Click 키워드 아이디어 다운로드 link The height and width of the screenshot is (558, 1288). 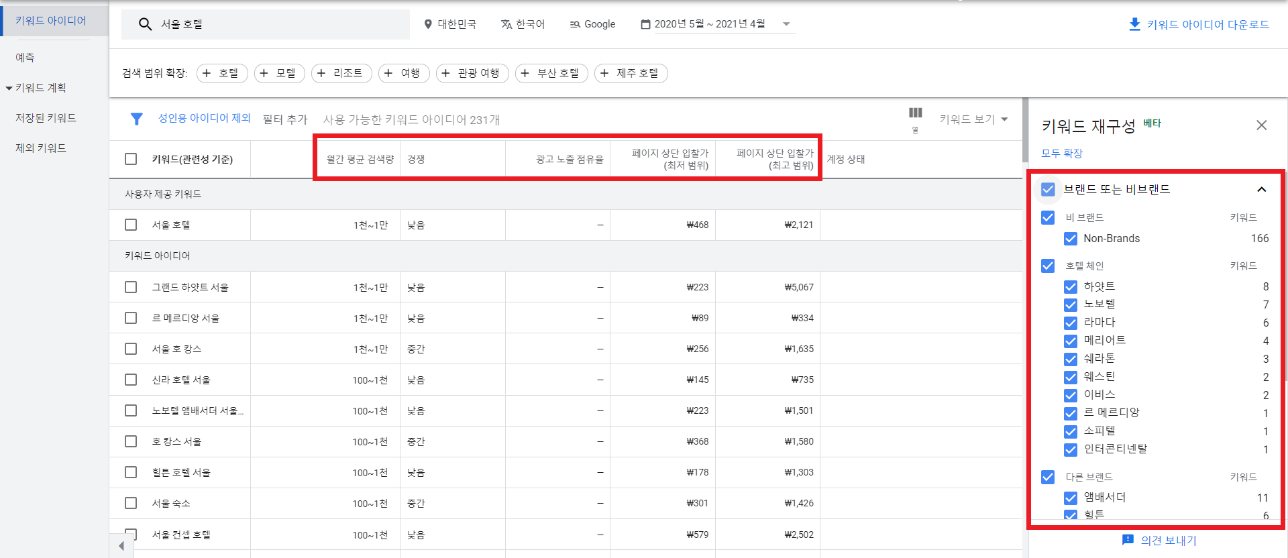(1207, 24)
